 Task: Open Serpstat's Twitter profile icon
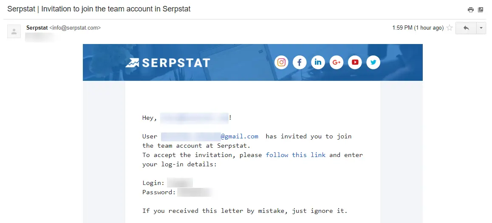(373, 63)
